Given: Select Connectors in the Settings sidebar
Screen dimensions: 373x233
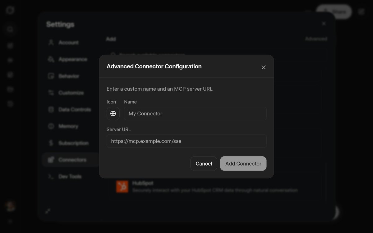Looking at the screenshot, I should click(71, 160).
